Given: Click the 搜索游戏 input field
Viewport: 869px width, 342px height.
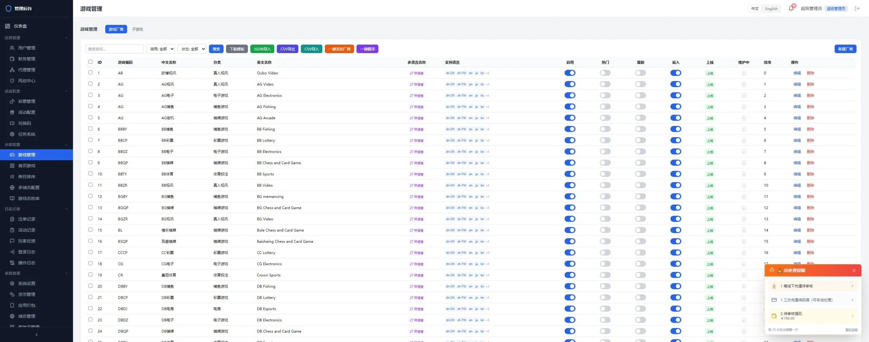Looking at the screenshot, I should point(115,49).
